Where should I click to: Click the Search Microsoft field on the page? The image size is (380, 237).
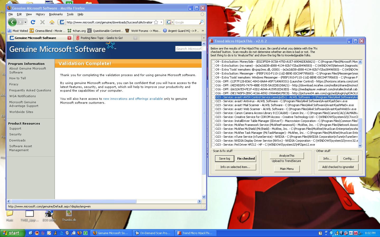coord(189,49)
